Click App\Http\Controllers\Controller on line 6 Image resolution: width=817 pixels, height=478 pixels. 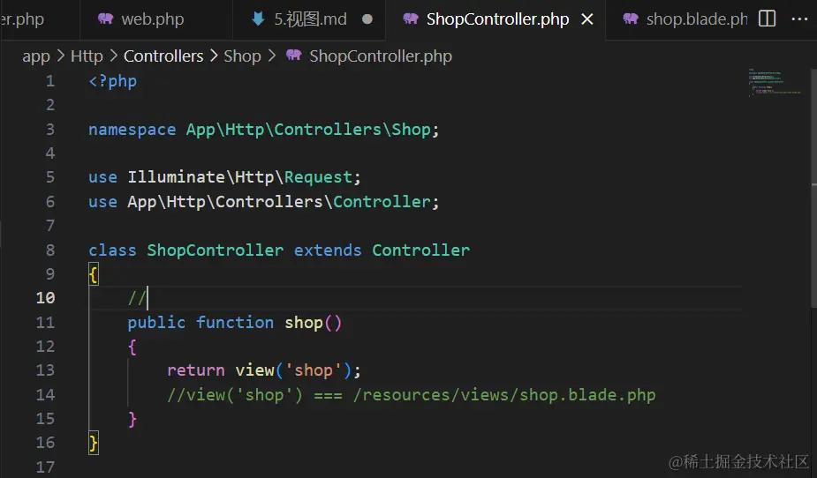point(279,202)
